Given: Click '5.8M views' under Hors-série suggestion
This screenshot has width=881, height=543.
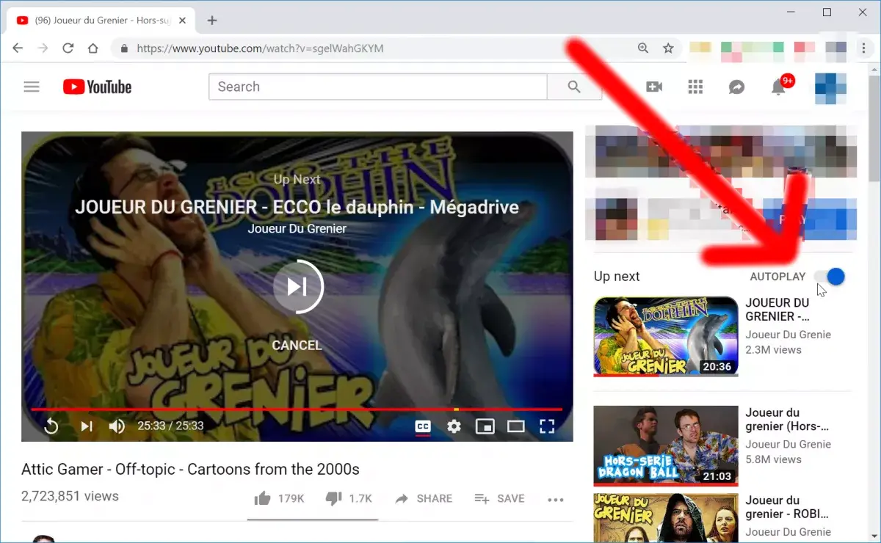Looking at the screenshot, I should (x=774, y=459).
